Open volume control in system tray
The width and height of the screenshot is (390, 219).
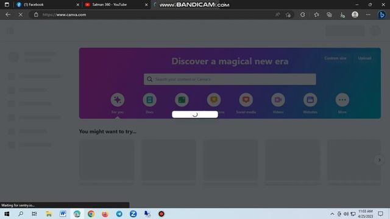346,214
